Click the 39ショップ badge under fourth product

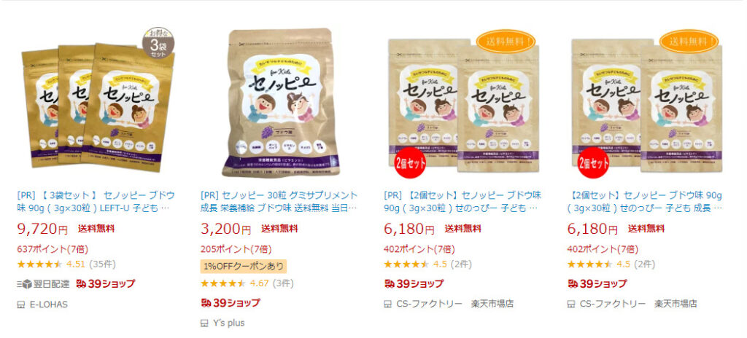click(597, 283)
